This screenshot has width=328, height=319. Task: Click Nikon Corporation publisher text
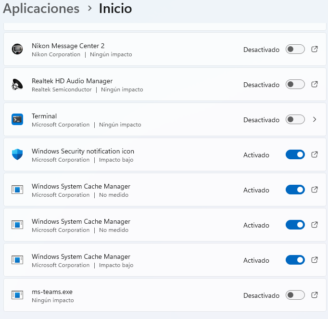point(56,54)
